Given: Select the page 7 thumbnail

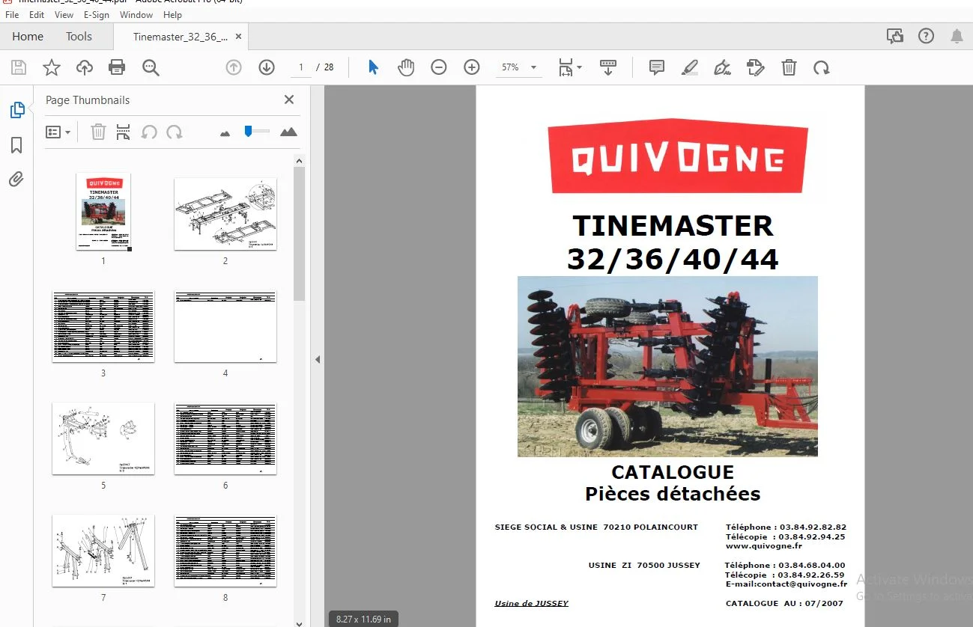Looking at the screenshot, I should pyautogui.click(x=103, y=551).
